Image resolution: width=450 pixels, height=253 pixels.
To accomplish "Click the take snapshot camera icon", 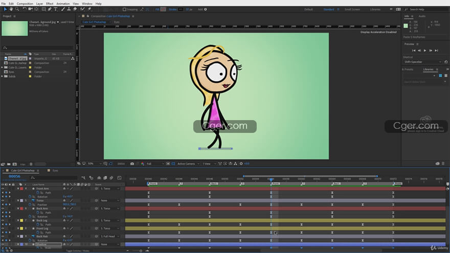I will 132,164.
